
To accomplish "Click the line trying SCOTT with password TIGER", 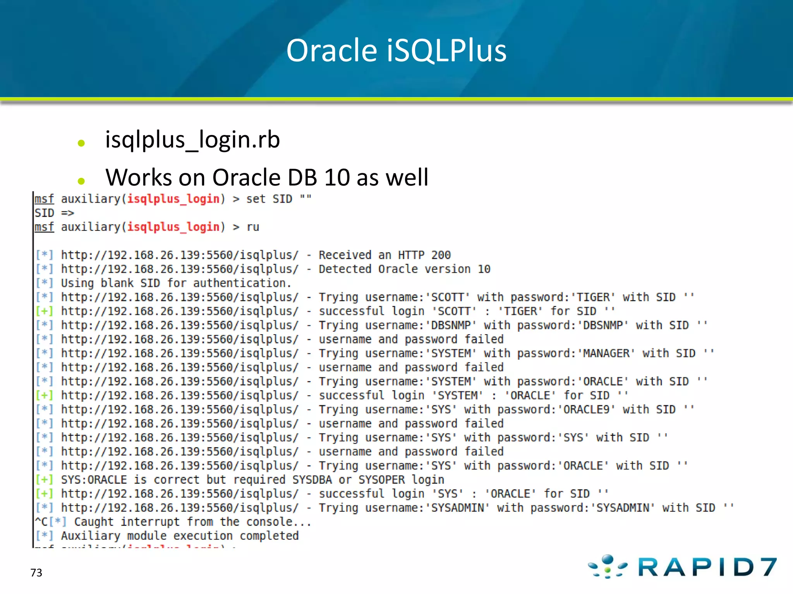I will [x=365, y=297].
